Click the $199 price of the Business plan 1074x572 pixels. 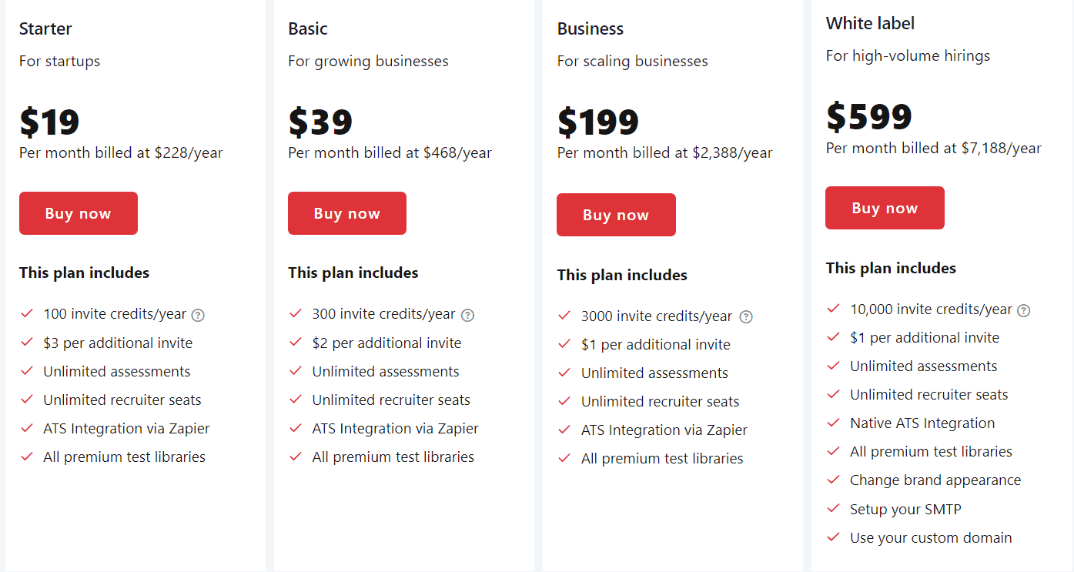click(598, 122)
